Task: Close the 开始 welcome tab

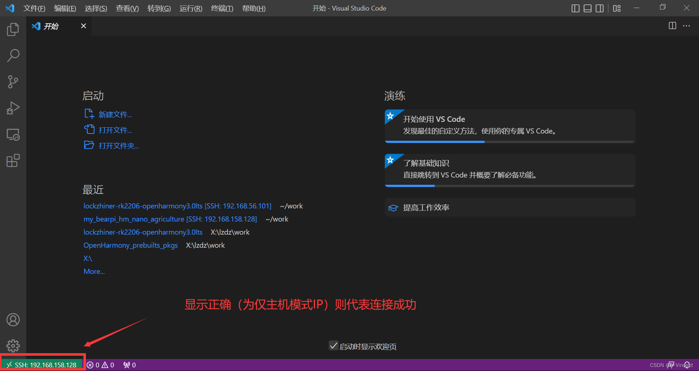Action: pos(83,26)
